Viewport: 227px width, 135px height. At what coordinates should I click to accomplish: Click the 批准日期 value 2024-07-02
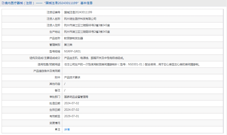click(71, 103)
